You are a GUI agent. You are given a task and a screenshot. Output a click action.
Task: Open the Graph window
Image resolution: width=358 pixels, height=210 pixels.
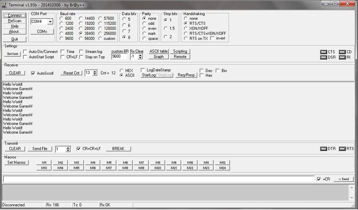pos(158,56)
